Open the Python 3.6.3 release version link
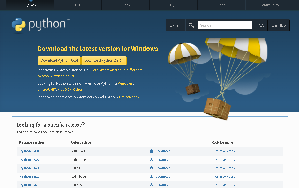299x188 pixels. click(x=29, y=176)
